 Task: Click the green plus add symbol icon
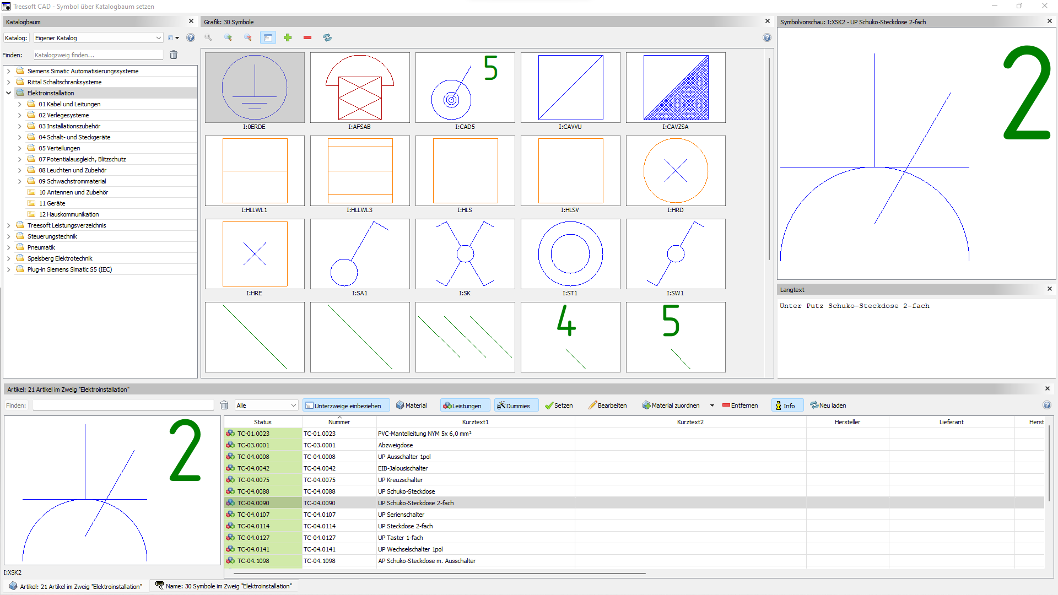pos(288,37)
